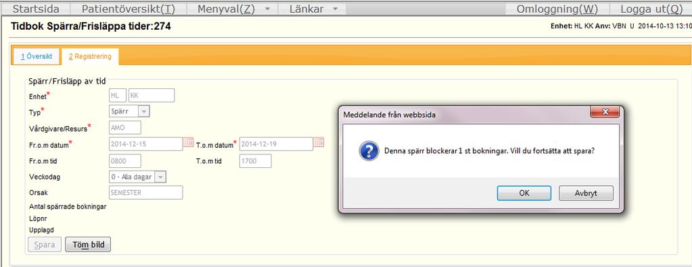This screenshot has height=267, width=692.
Task: Click the Fr.o.m datum field 2014-12-15
Action: point(145,144)
